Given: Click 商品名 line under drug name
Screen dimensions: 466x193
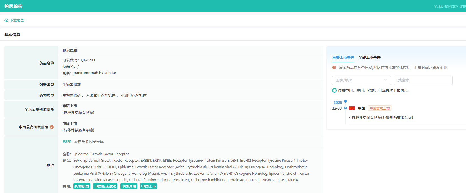Looking at the screenshot, I should pyautogui.click(x=71, y=66).
